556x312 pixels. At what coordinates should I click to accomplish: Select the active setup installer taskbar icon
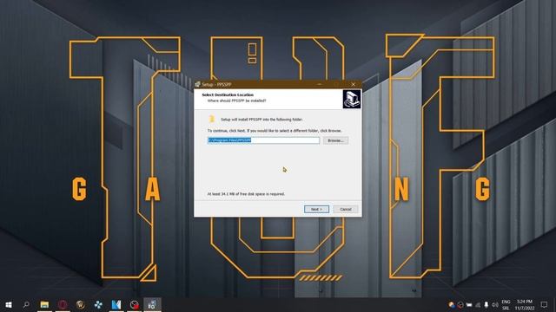pos(152,304)
